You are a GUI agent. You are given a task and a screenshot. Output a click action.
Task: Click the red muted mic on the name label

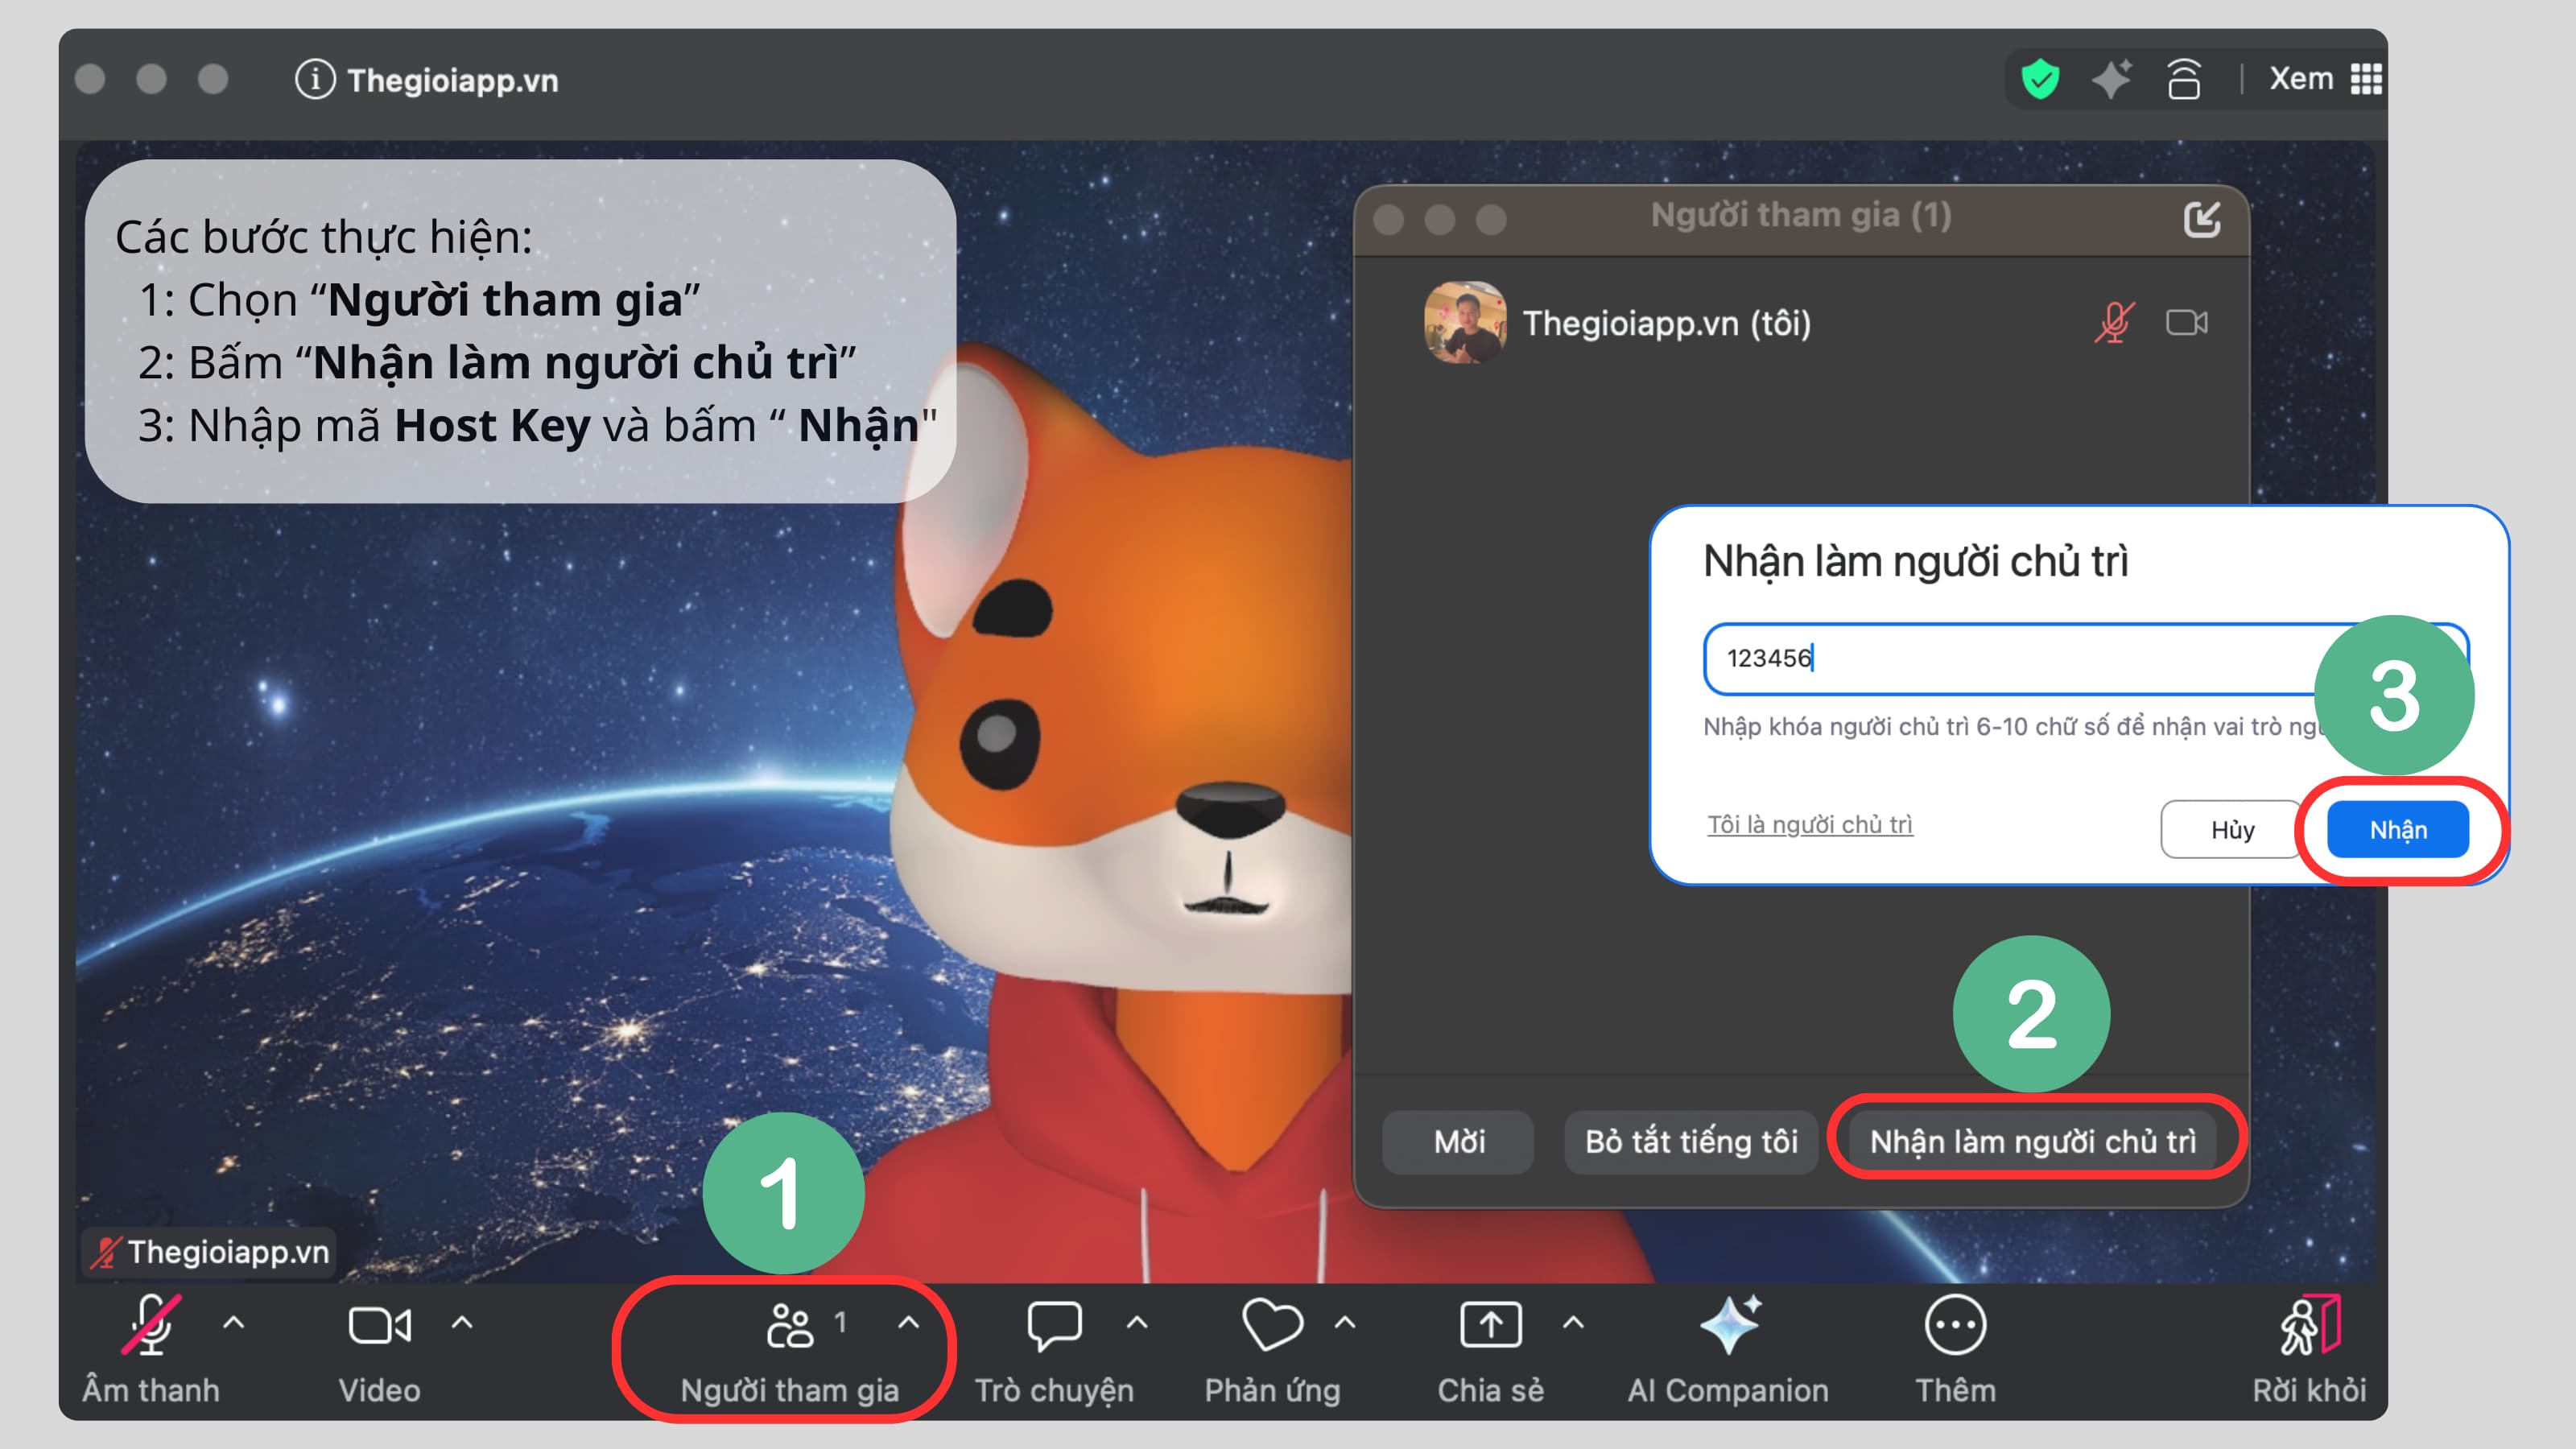click(105, 1253)
